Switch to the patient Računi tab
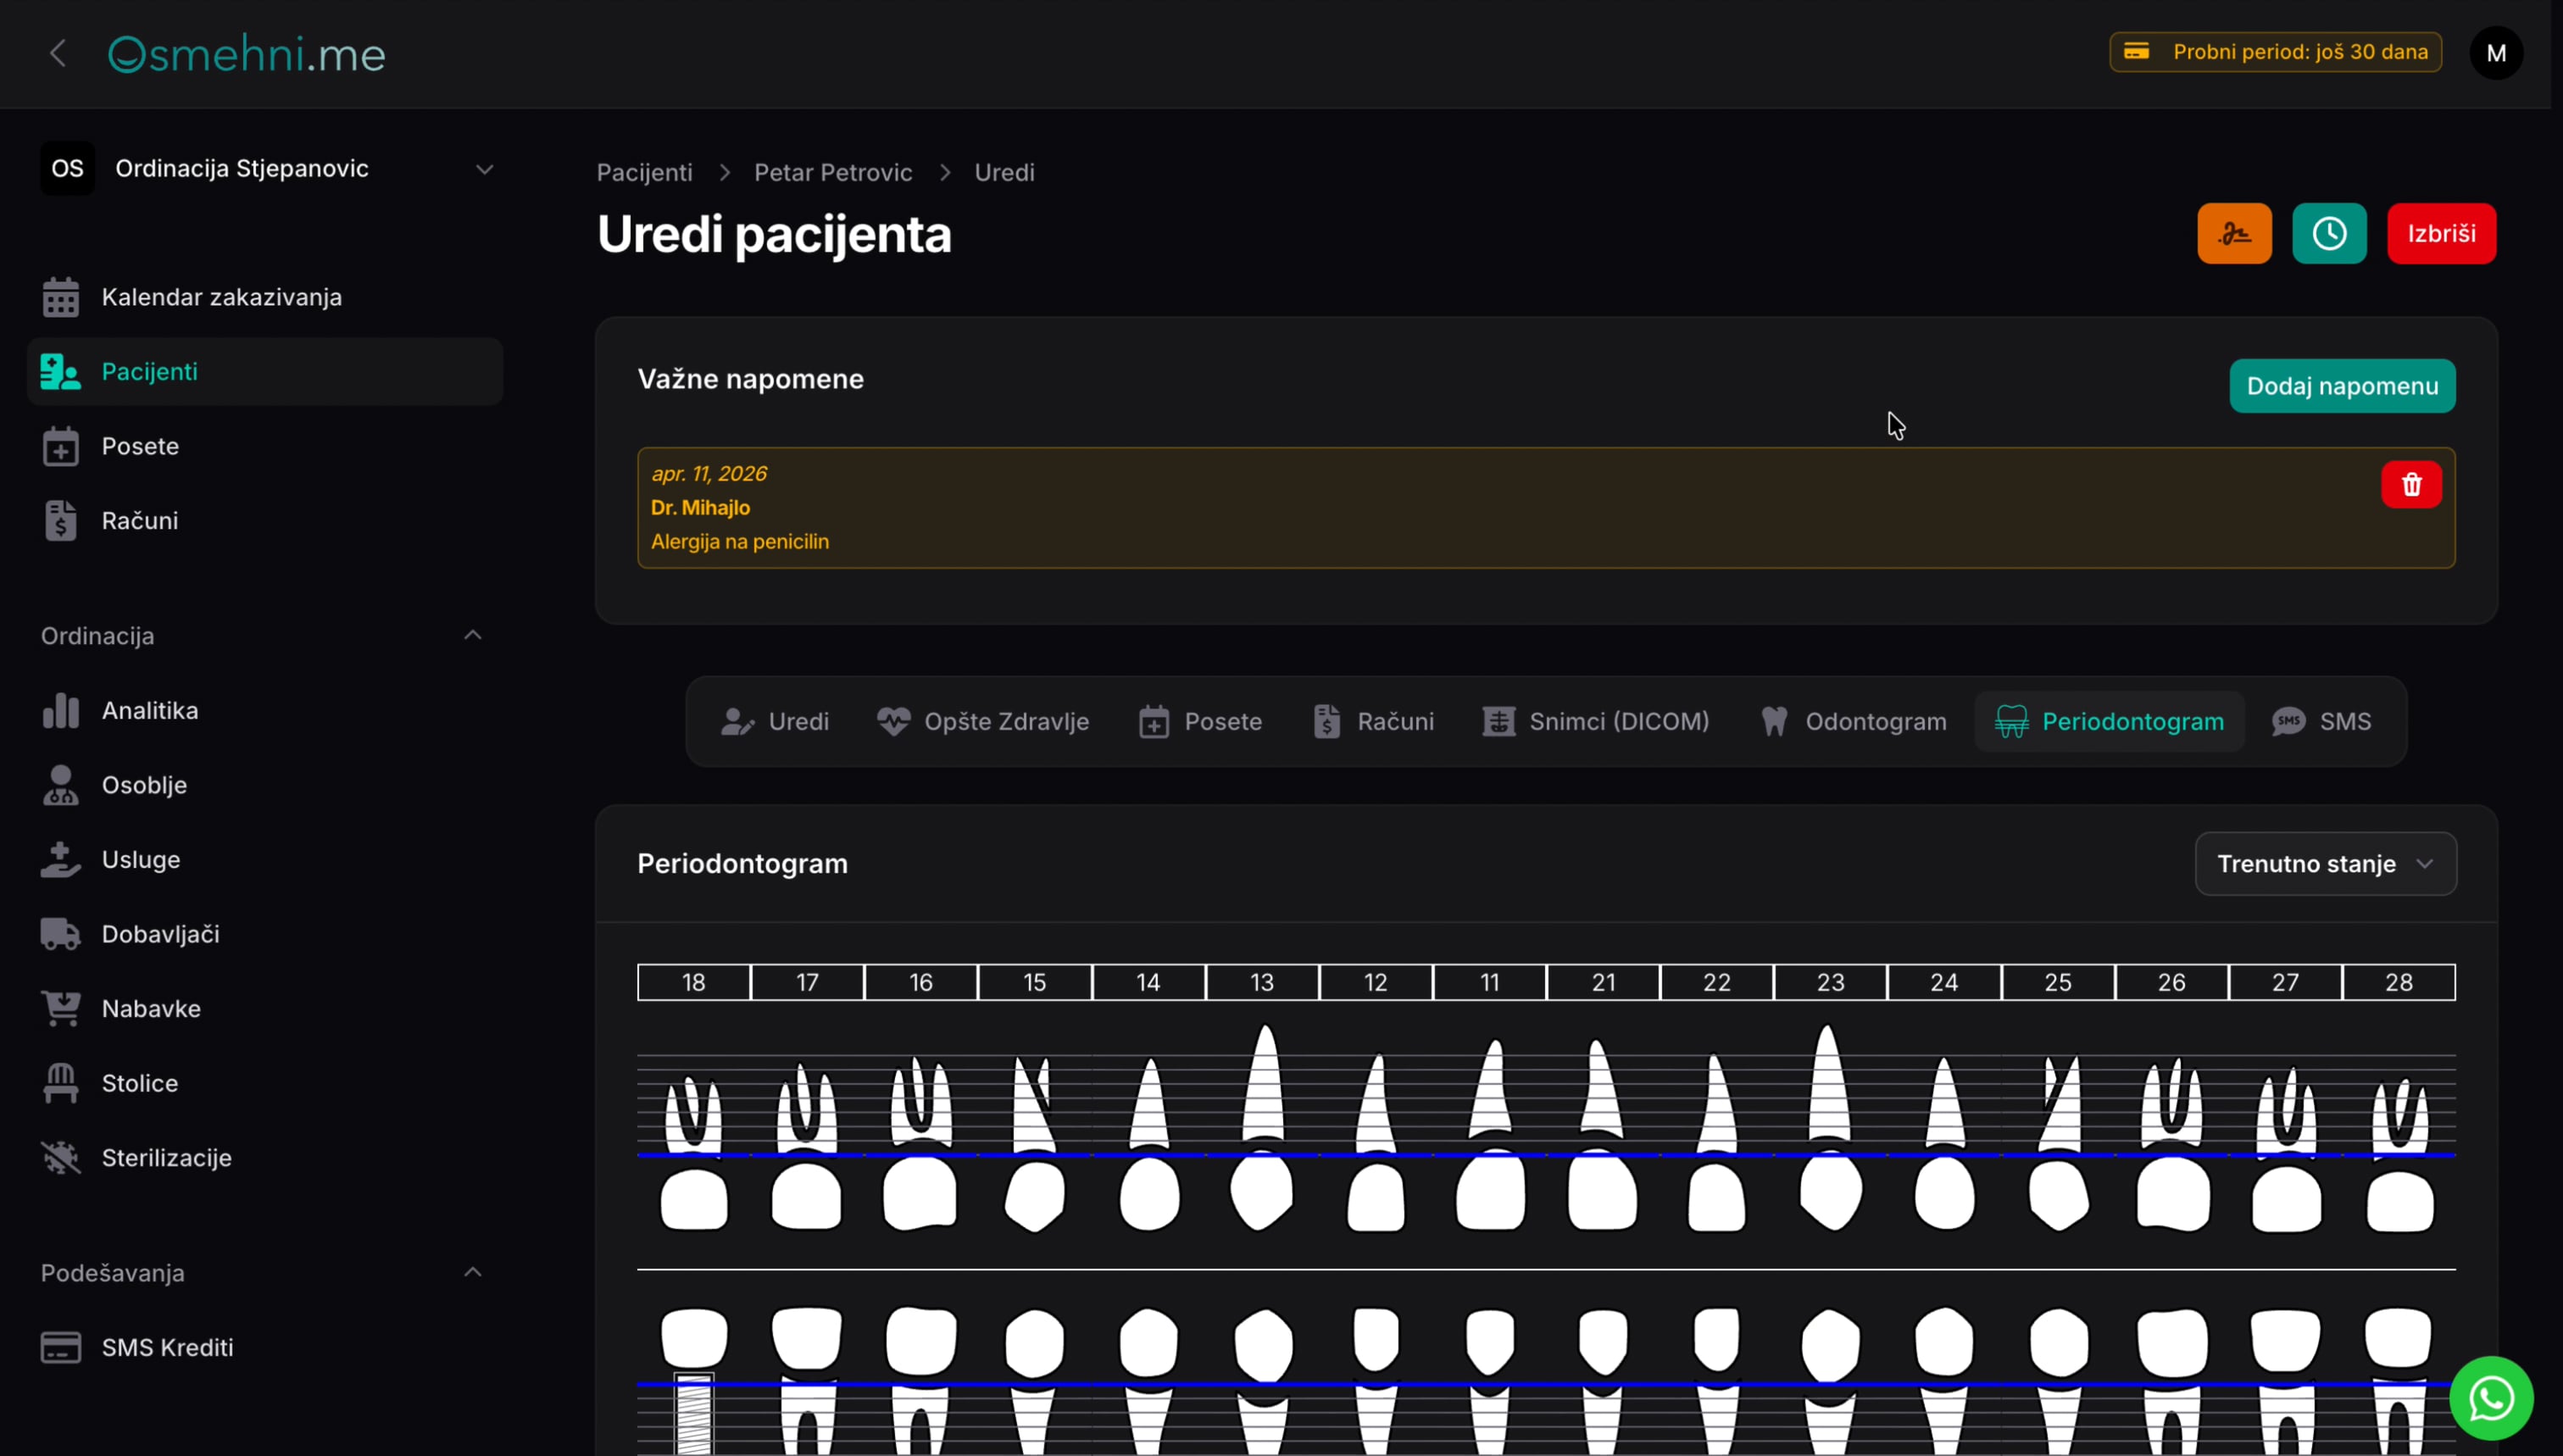The height and width of the screenshot is (1456, 2563). [1373, 721]
